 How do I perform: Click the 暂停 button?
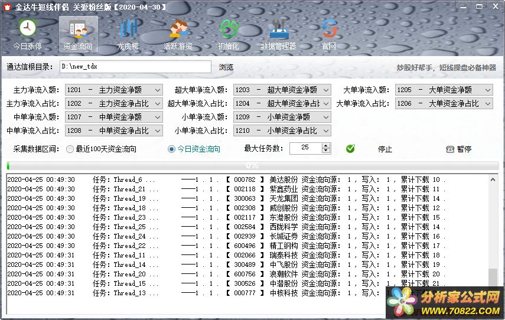(x=464, y=149)
